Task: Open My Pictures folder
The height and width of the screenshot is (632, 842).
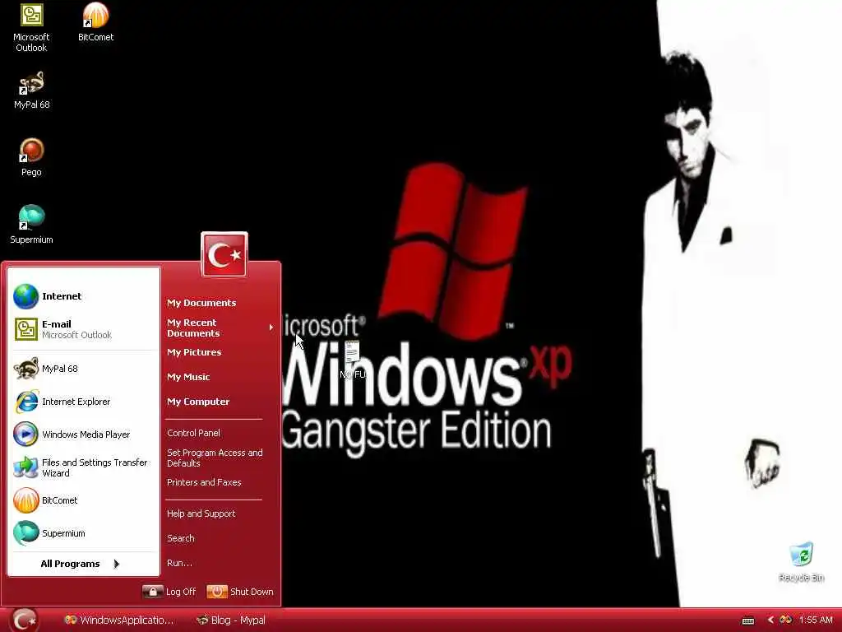Action: pos(194,352)
